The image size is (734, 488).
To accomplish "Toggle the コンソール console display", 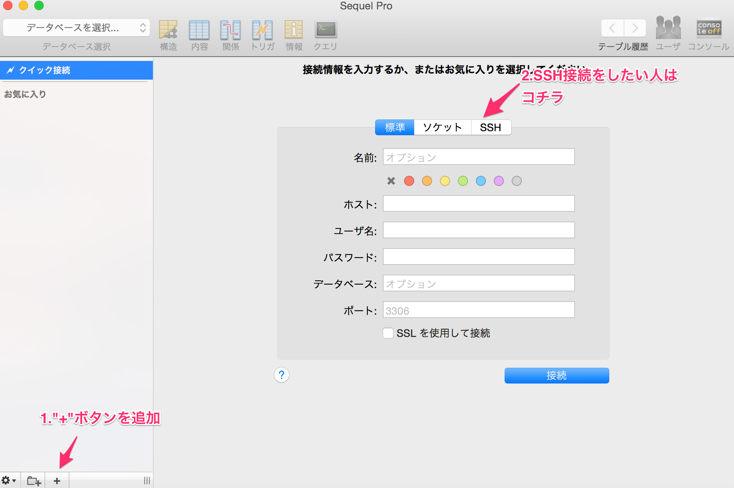I will [709, 28].
